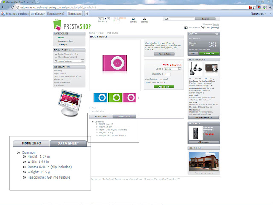This screenshot has width=273, height=205.
Task: Click the iPods breadcrumb link
Action: click(x=101, y=33)
